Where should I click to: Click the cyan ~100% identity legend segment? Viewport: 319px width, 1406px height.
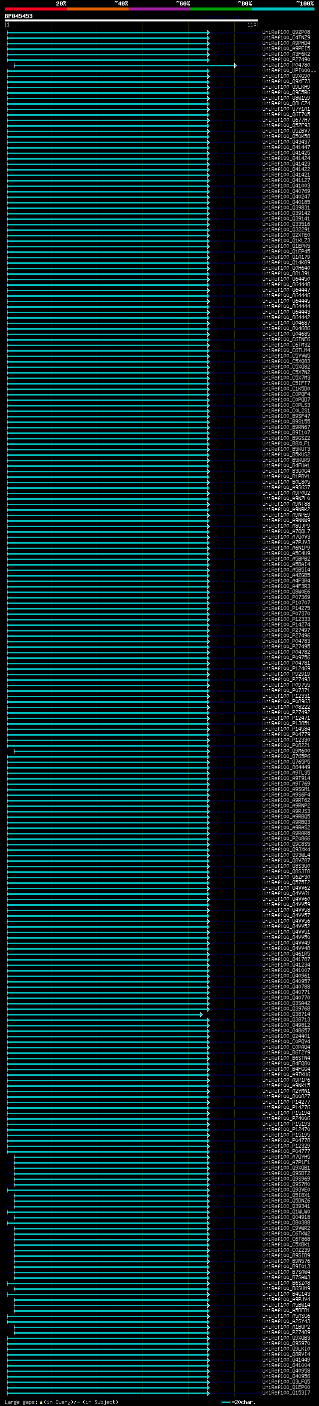[283, 9]
